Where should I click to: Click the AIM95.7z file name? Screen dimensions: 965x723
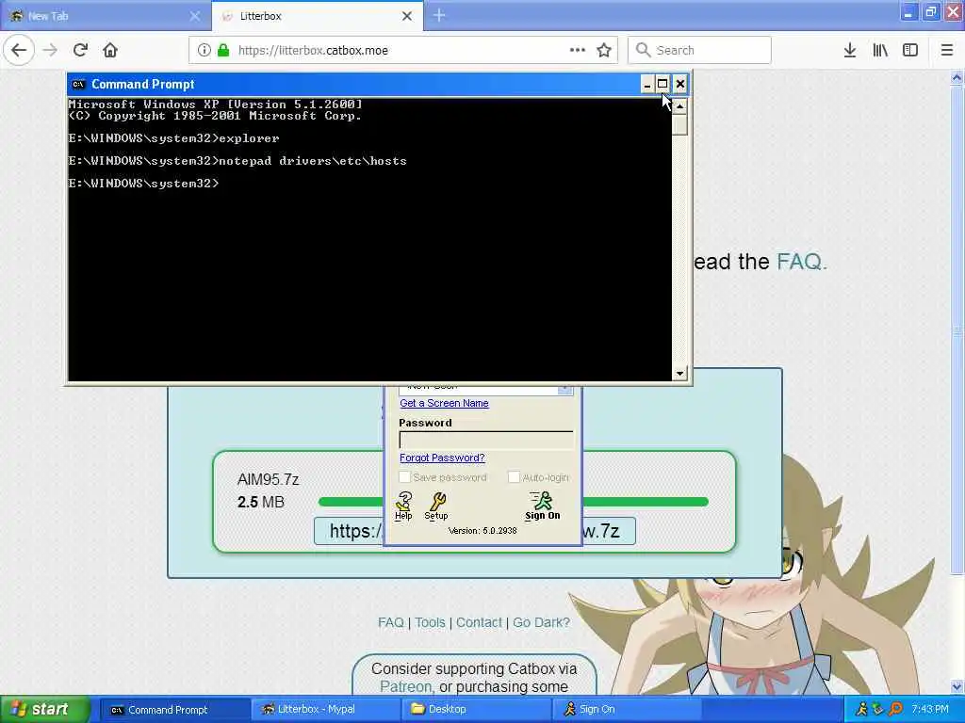click(x=269, y=479)
